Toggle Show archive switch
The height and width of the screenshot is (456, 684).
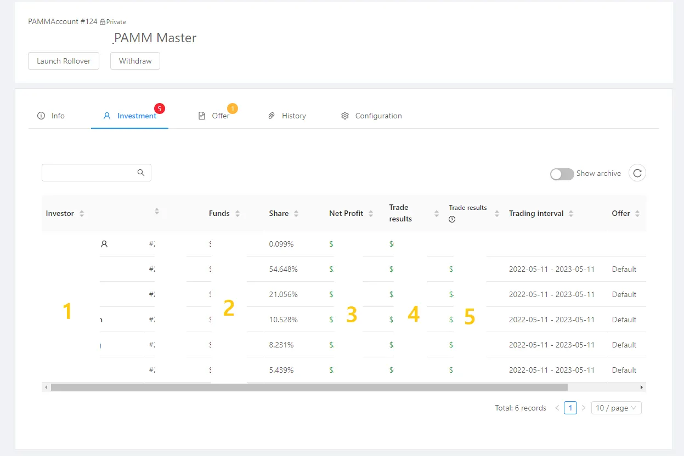coord(562,174)
